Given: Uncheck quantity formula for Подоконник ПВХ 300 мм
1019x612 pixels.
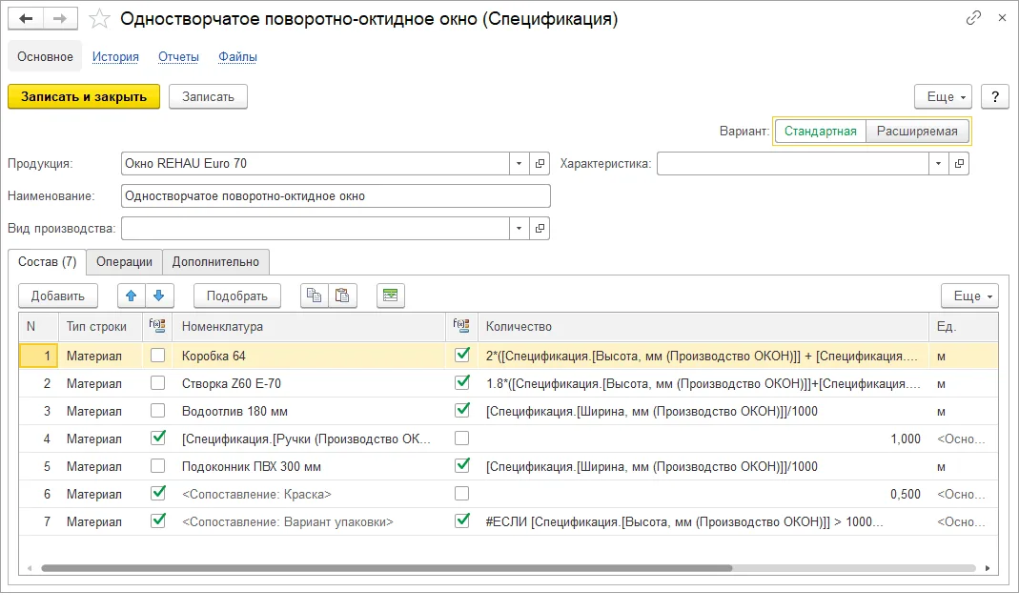Looking at the screenshot, I should [462, 466].
